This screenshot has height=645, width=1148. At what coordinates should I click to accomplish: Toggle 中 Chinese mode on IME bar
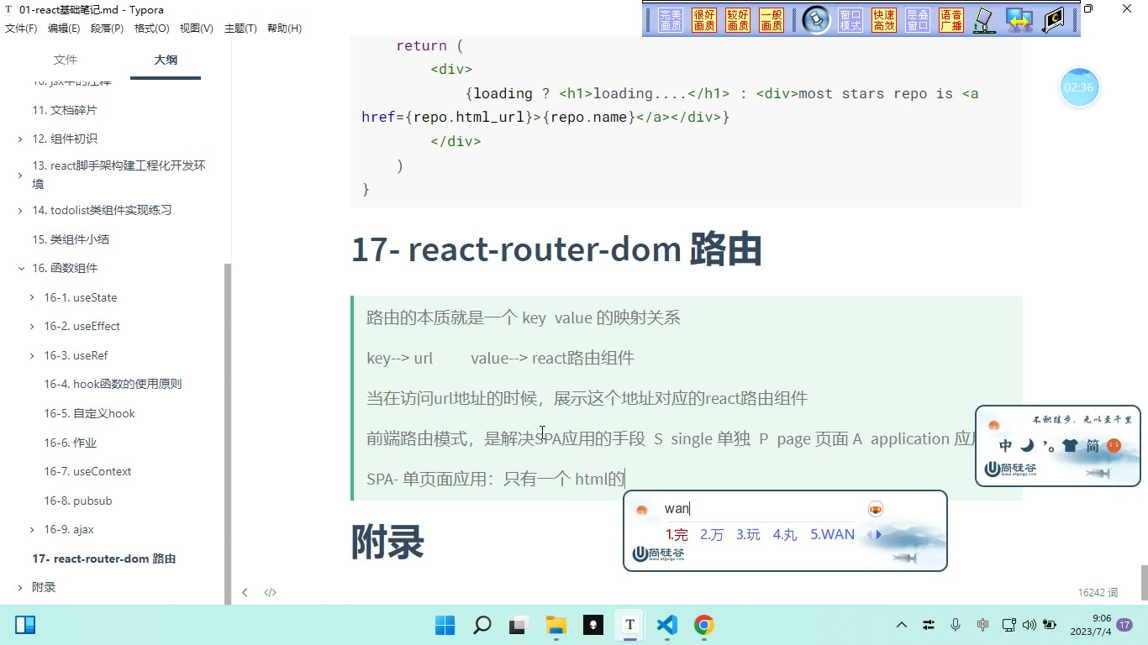(x=1005, y=446)
